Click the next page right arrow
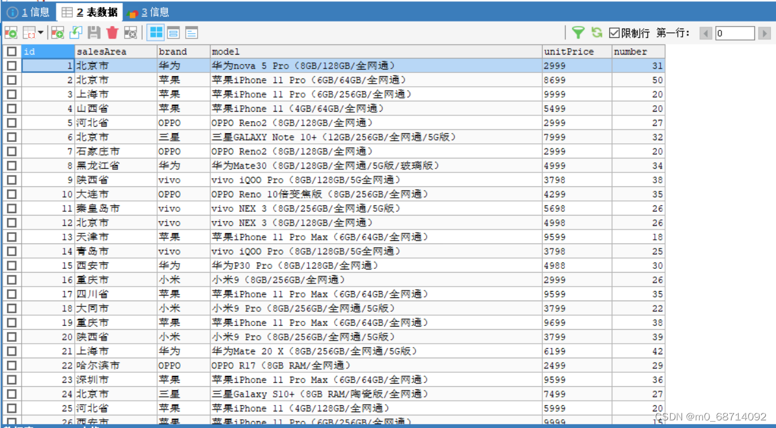Viewport: 776px width, 428px height. point(764,33)
